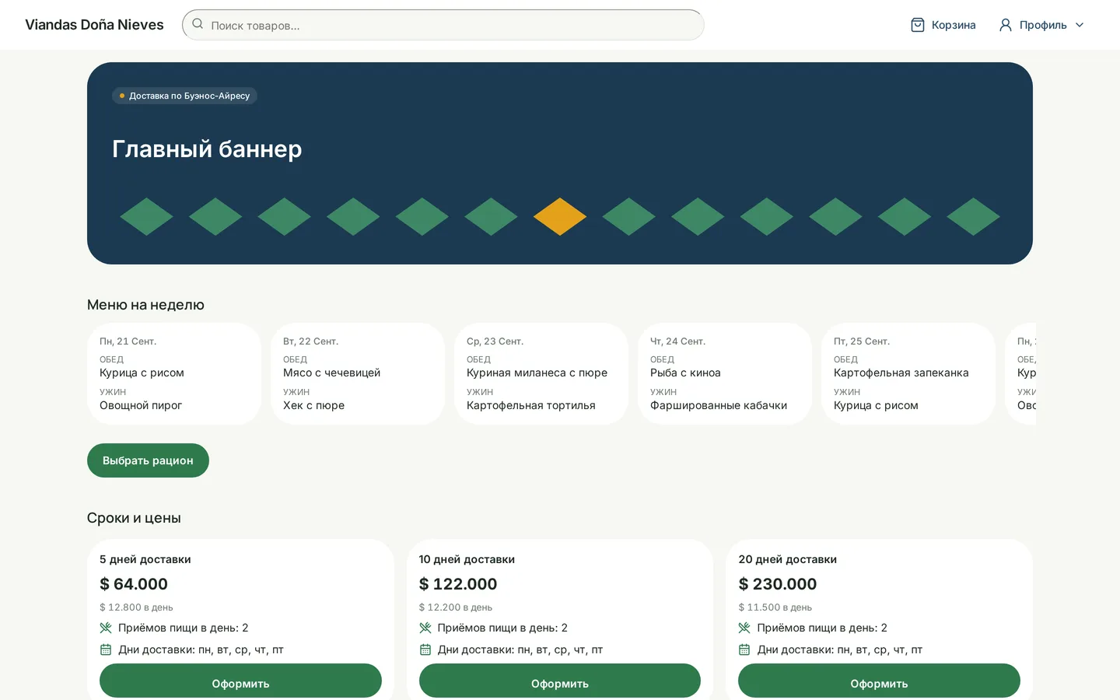Click Оформить for 5 дней доставки
This screenshot has width=1120, height=700.
pyautogui.click(x=240, y=681)
